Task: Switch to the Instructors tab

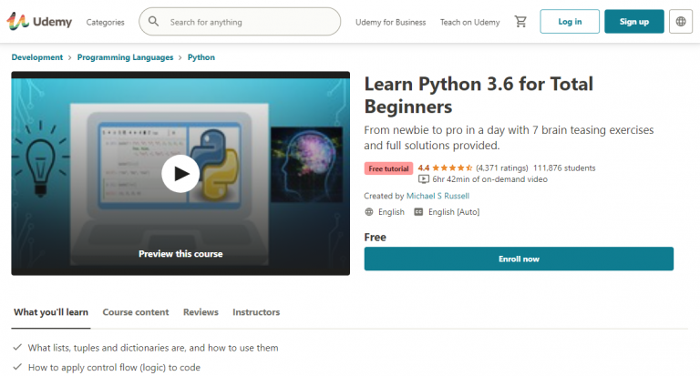Action: click(256, 312)
